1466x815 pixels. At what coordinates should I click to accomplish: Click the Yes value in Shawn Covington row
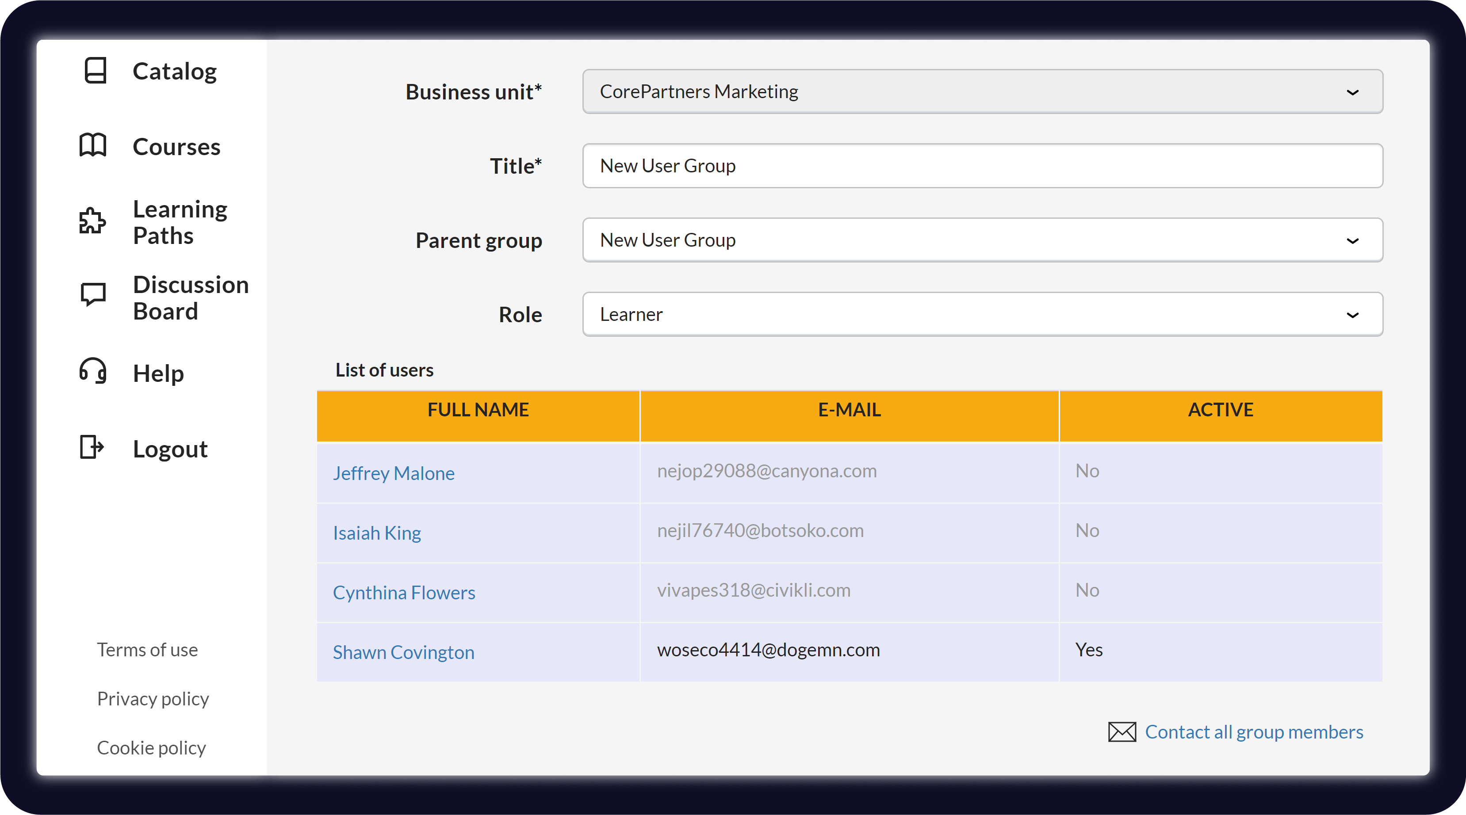coord(1088,650)
